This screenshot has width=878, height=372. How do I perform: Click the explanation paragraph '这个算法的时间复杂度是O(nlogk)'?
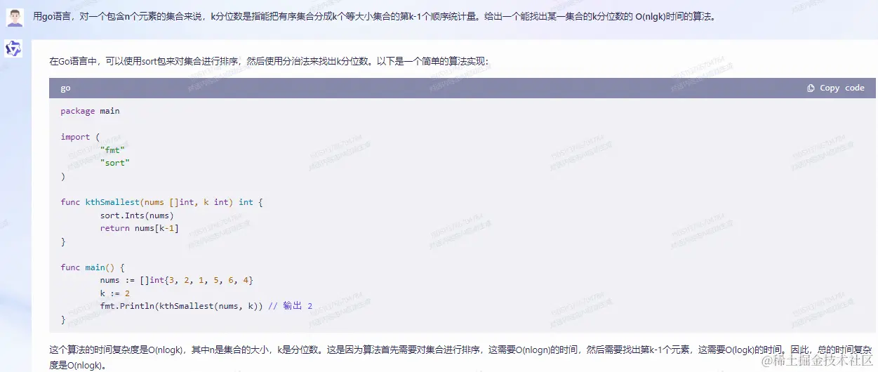(462, 357)
